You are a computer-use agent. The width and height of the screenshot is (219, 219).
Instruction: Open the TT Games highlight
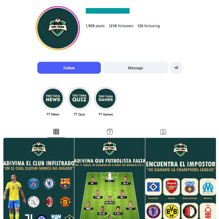106,98
